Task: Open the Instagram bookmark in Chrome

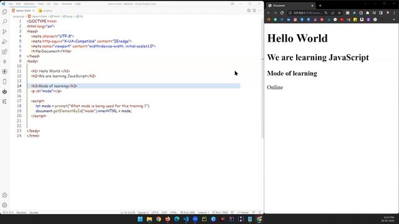Action: pyautogui.click(x=295, y=19)
